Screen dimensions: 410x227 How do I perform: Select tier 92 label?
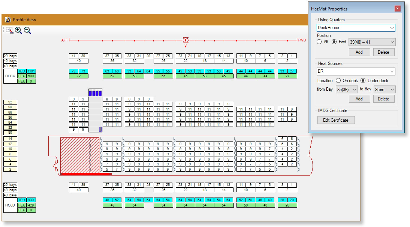coord(10,102)
